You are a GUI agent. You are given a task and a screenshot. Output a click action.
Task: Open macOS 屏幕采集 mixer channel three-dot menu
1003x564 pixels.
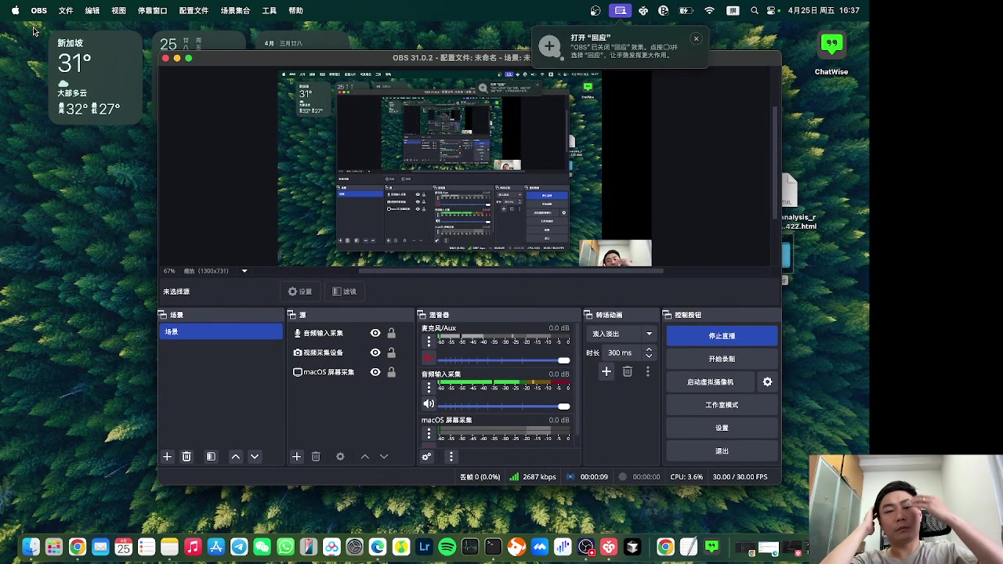(x=428, y=433)
